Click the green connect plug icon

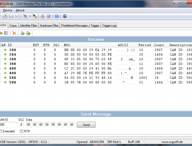[x=35, y=16]
